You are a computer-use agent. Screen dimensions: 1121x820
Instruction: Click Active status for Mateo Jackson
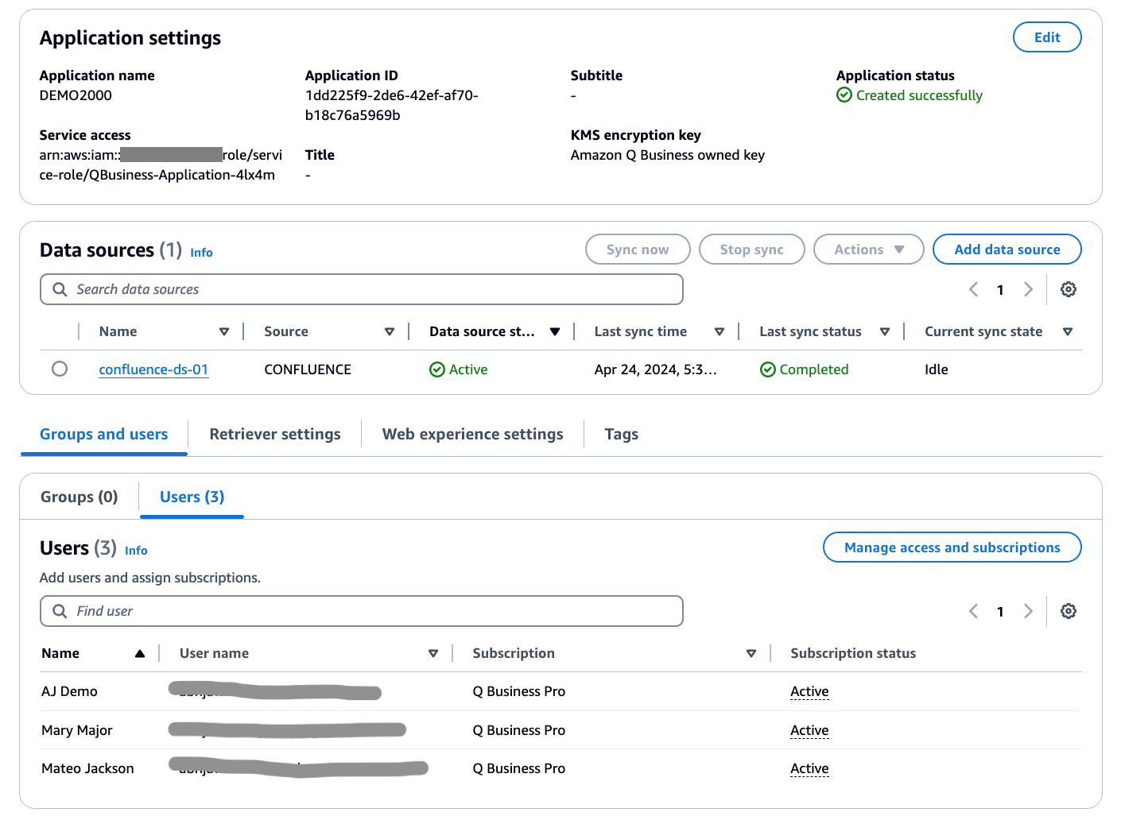[809, 768]
